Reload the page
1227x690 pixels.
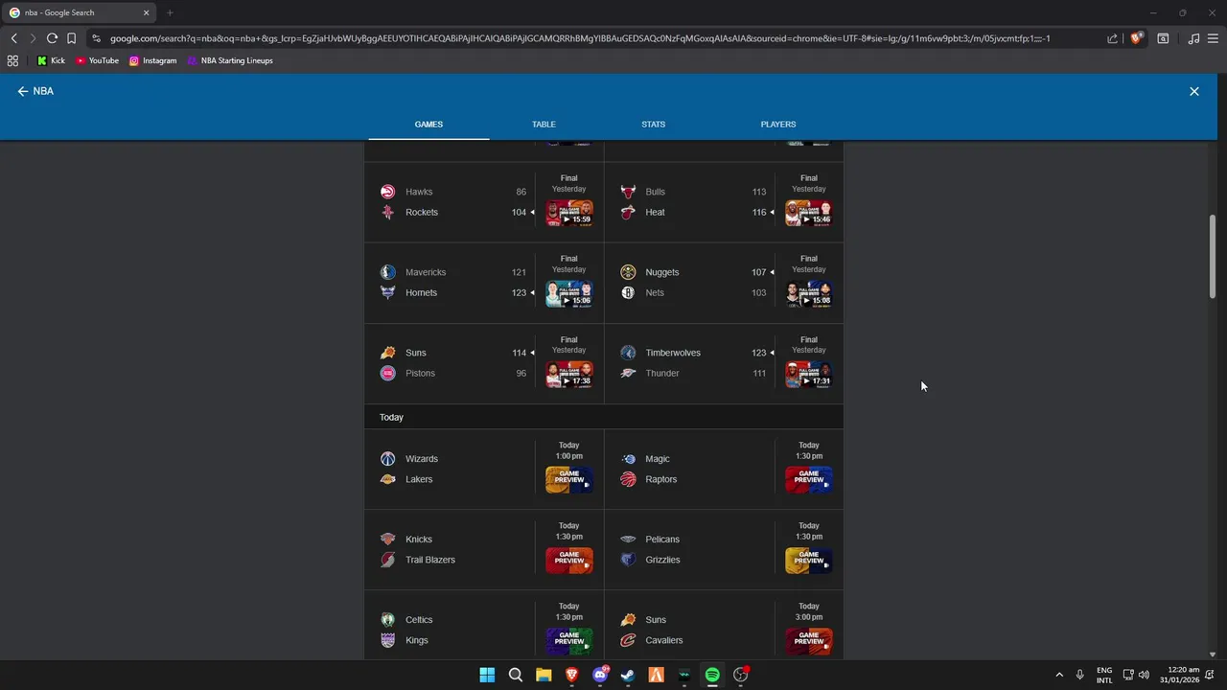coord(52,38)
